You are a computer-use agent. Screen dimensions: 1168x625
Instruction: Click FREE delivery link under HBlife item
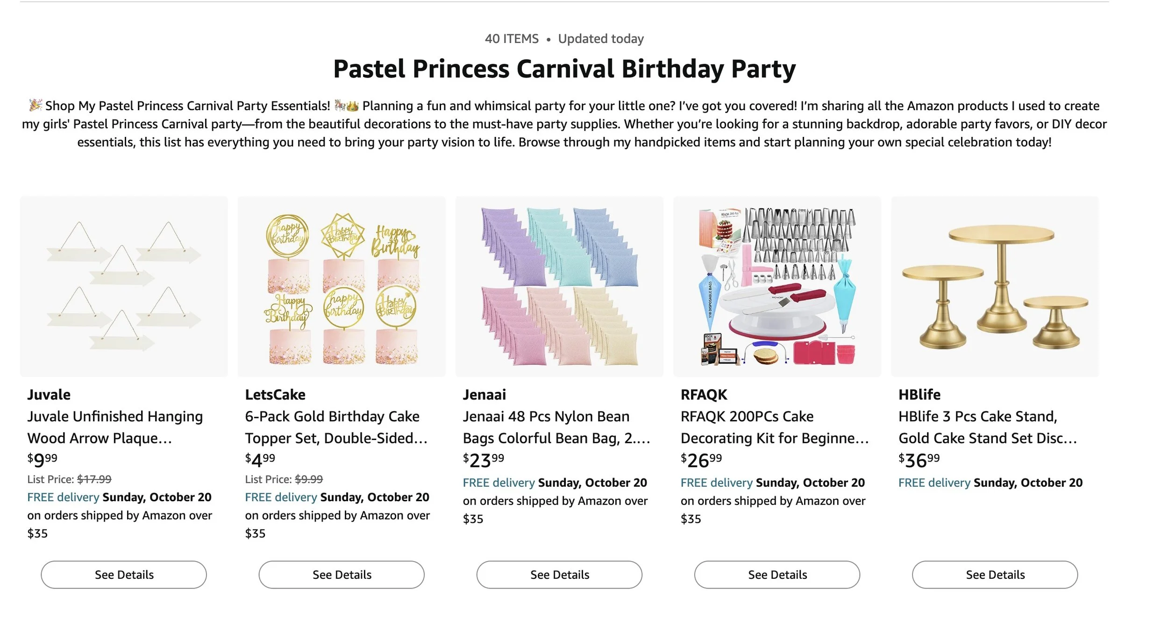click(934, 483)
